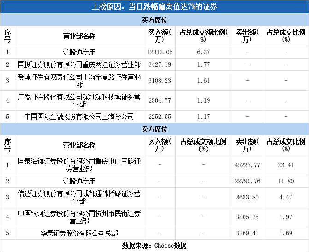The height and width of the screenshot is (252, 309).
Task: Click 爱建证券有限责任公司上海宁夏路证券营业部 name
Action: click(x=79, y=81)
